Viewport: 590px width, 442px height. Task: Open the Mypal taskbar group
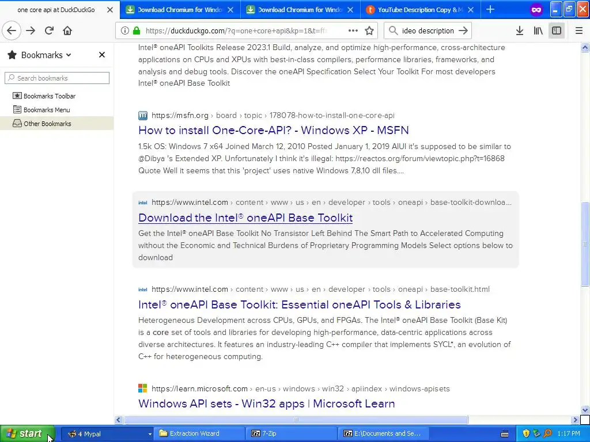tap(107, 434)
